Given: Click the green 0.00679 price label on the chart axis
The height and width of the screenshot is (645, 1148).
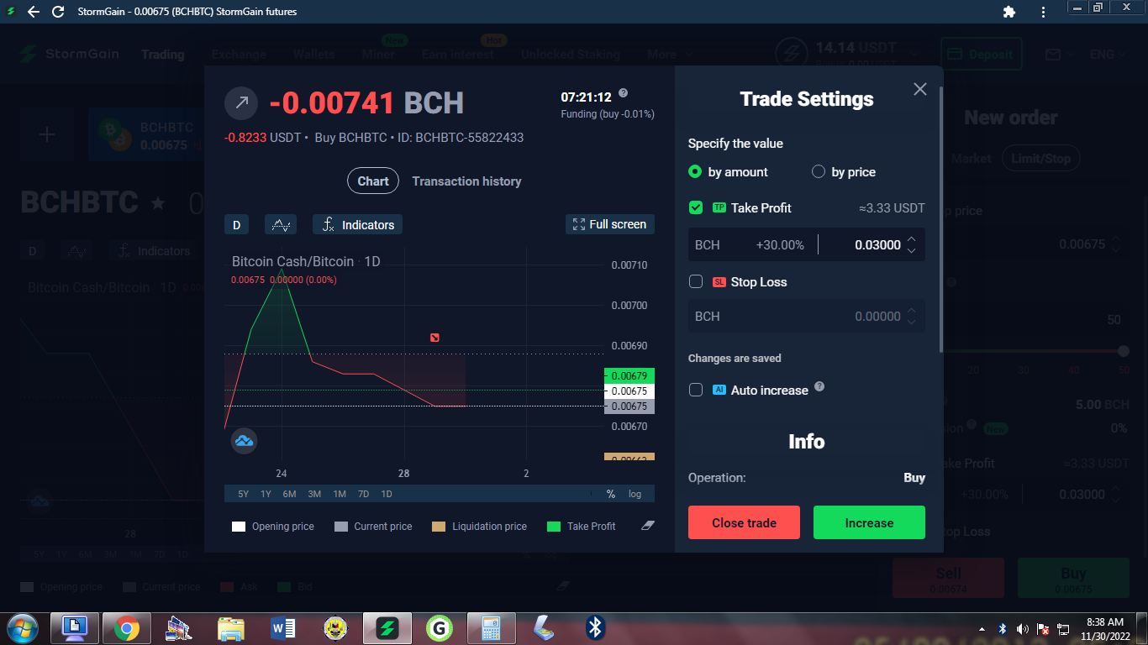Looking at the screenshot, I should pos(629,375).
